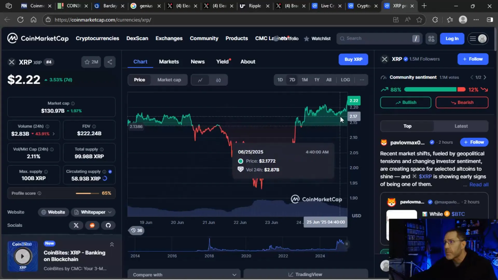Viewport: 498px width, 280px height.
Task: Open browser extensions puzzle icon
Action: [x=435, y=20]
